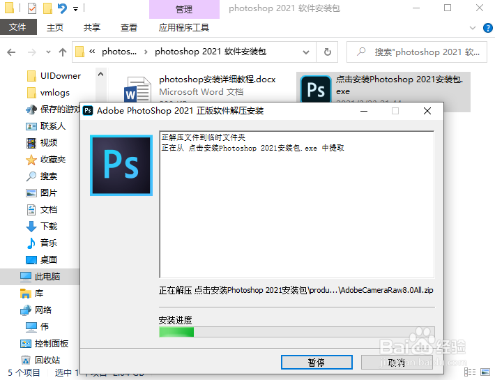Select the 伟 computer in the navigation pane
Screen dimensions: 495x380
pyautogui.click(x=37, y=327)
